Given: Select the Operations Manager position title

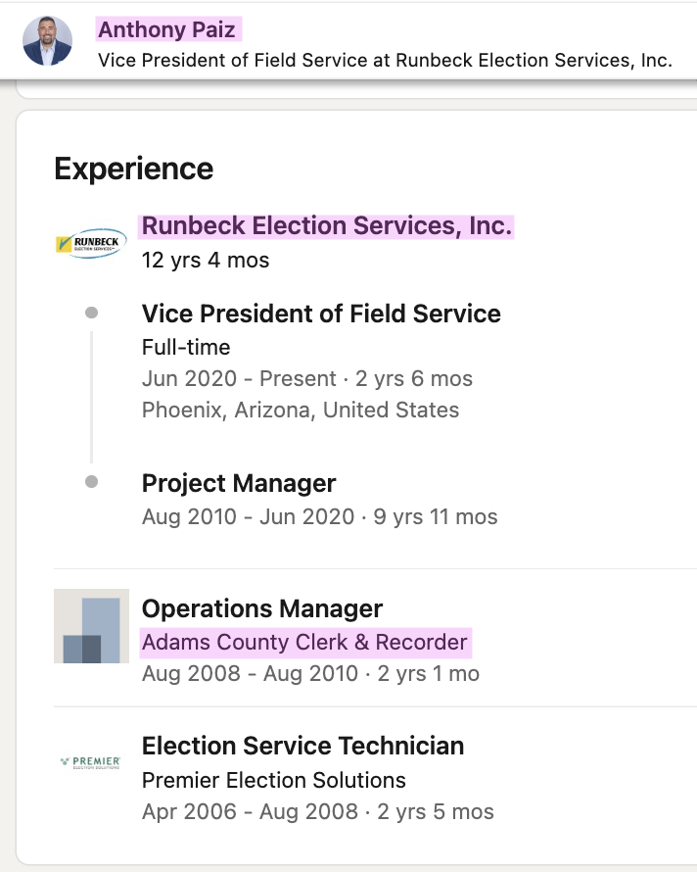Looking at the screenshot, I should click(x=262, y=608).
